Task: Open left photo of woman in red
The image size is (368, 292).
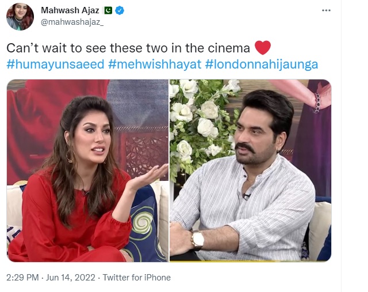Action: click(87, 170)
